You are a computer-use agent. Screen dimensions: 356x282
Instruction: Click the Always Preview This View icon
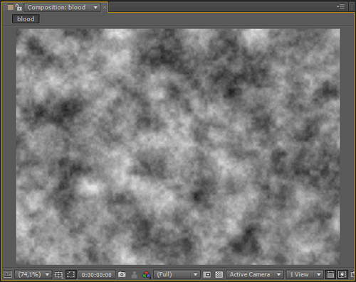click(8, 274)
